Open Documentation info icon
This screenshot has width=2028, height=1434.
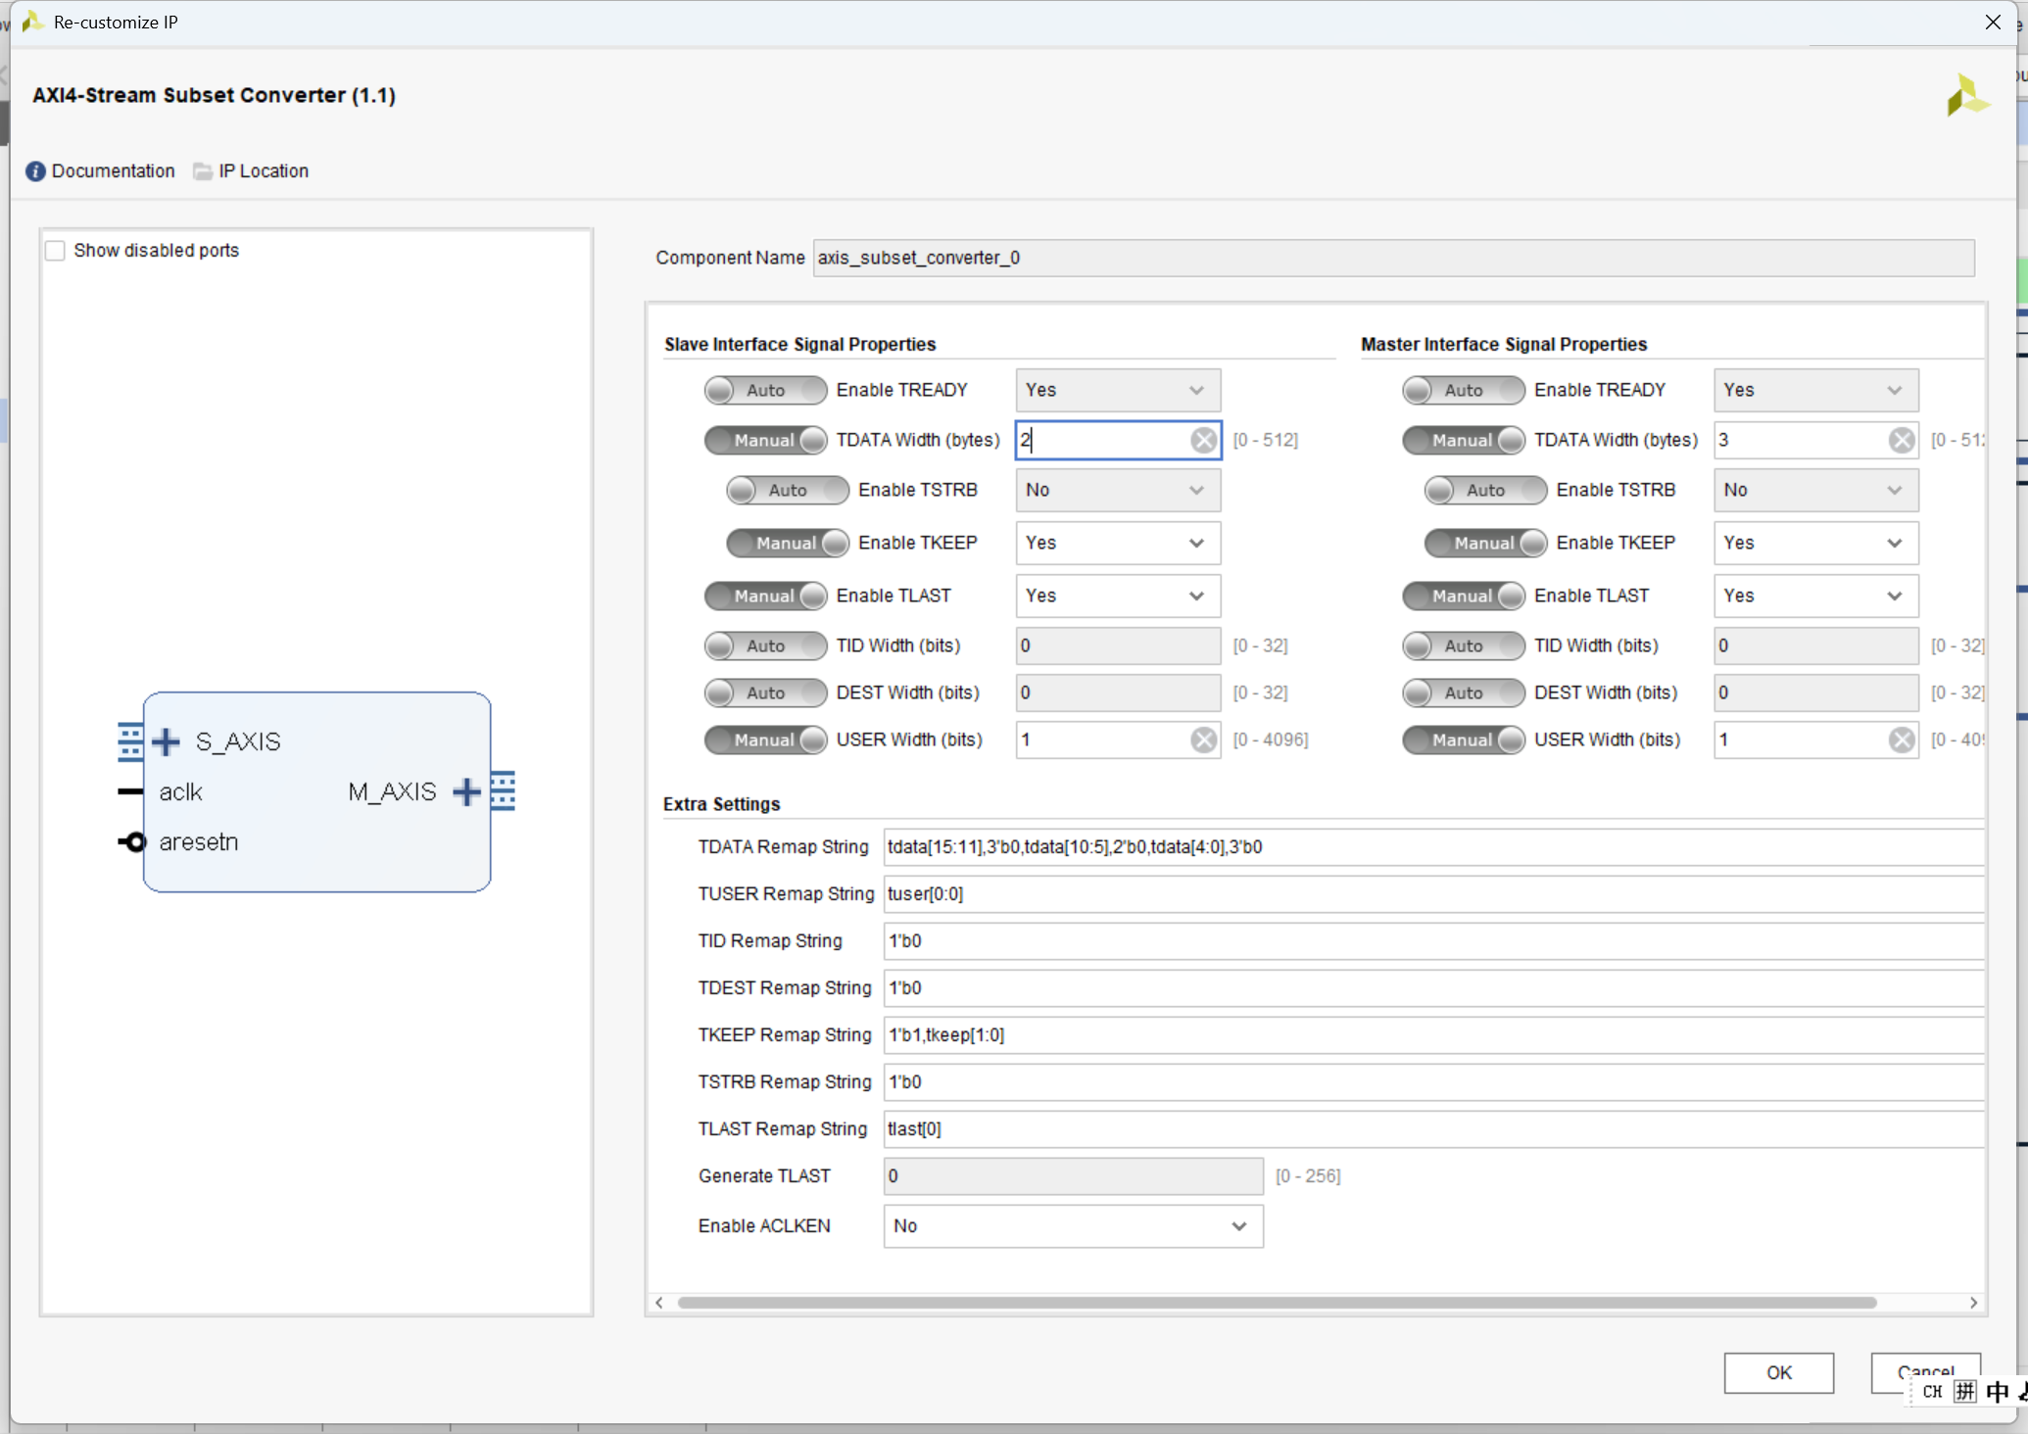pyautogui.click(x=35, y=171)
